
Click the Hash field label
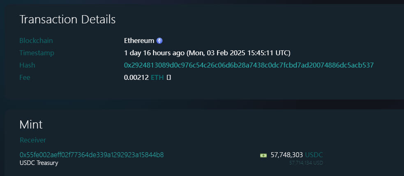[x=27, y=65]
